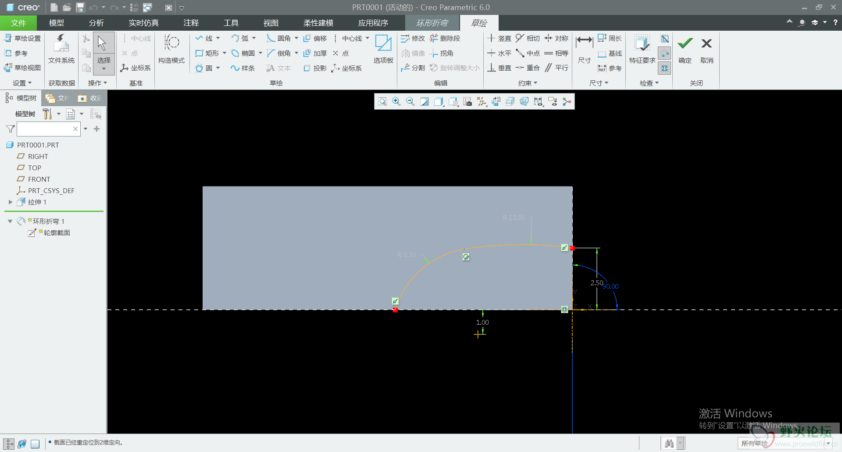This screenshot has width=842, height=452.
Task: Click the 草绘视图 button
Action: [22, 68]
